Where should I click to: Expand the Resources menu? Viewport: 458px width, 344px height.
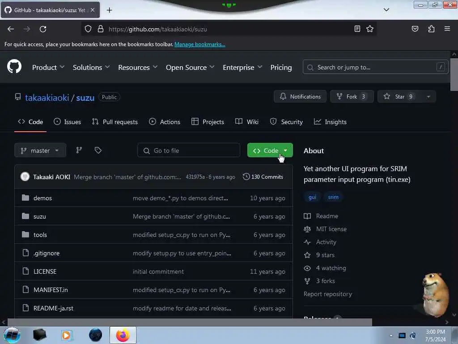138,67
